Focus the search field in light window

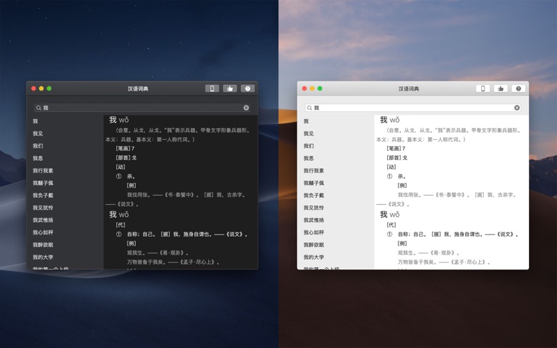(413, 108)
